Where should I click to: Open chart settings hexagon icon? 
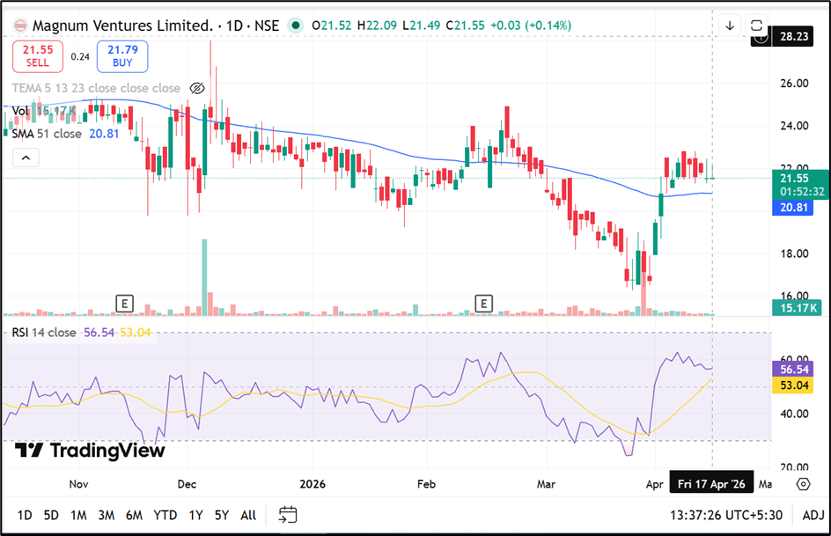click(x=803, y=484)
